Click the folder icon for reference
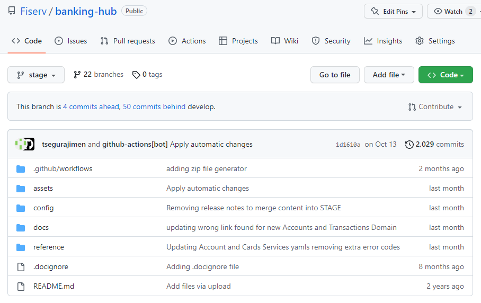This screenshot has height=303, width=481. [21, 247]
